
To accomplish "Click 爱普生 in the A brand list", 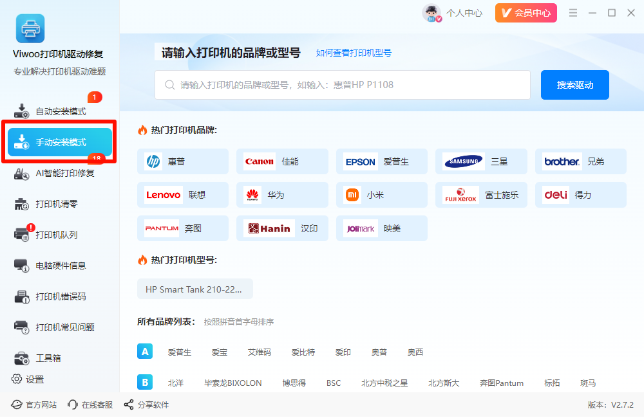I will [180, 352].
